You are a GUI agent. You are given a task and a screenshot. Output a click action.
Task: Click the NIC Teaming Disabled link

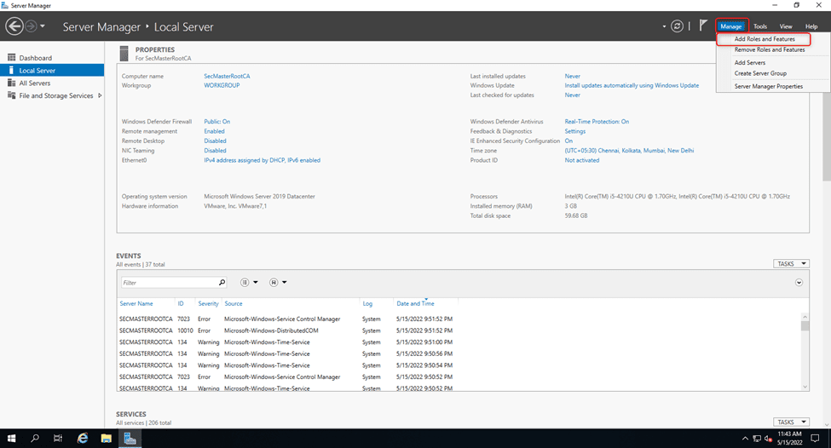[x=215, y=151]
